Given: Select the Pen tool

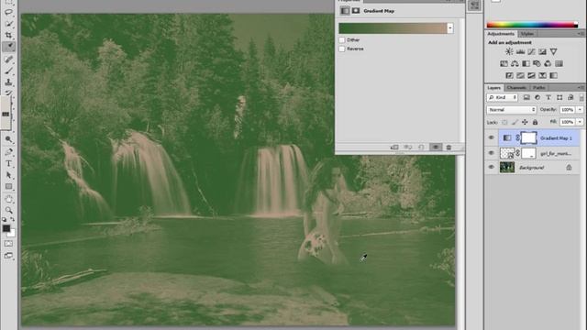Looking at the screenshot, I should coord(8,151).
